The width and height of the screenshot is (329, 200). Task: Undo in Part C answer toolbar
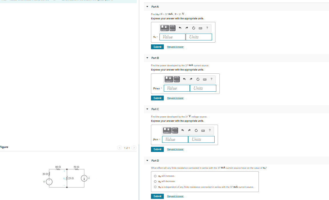click(183, 130)
